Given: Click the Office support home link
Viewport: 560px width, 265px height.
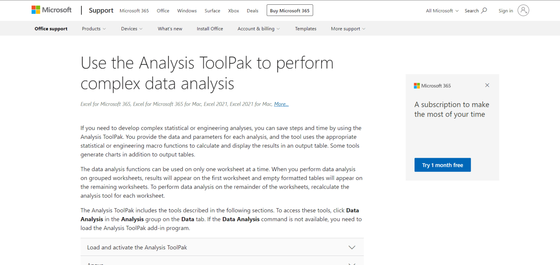Looking at the screenshot, I should [x=51, y=28].
